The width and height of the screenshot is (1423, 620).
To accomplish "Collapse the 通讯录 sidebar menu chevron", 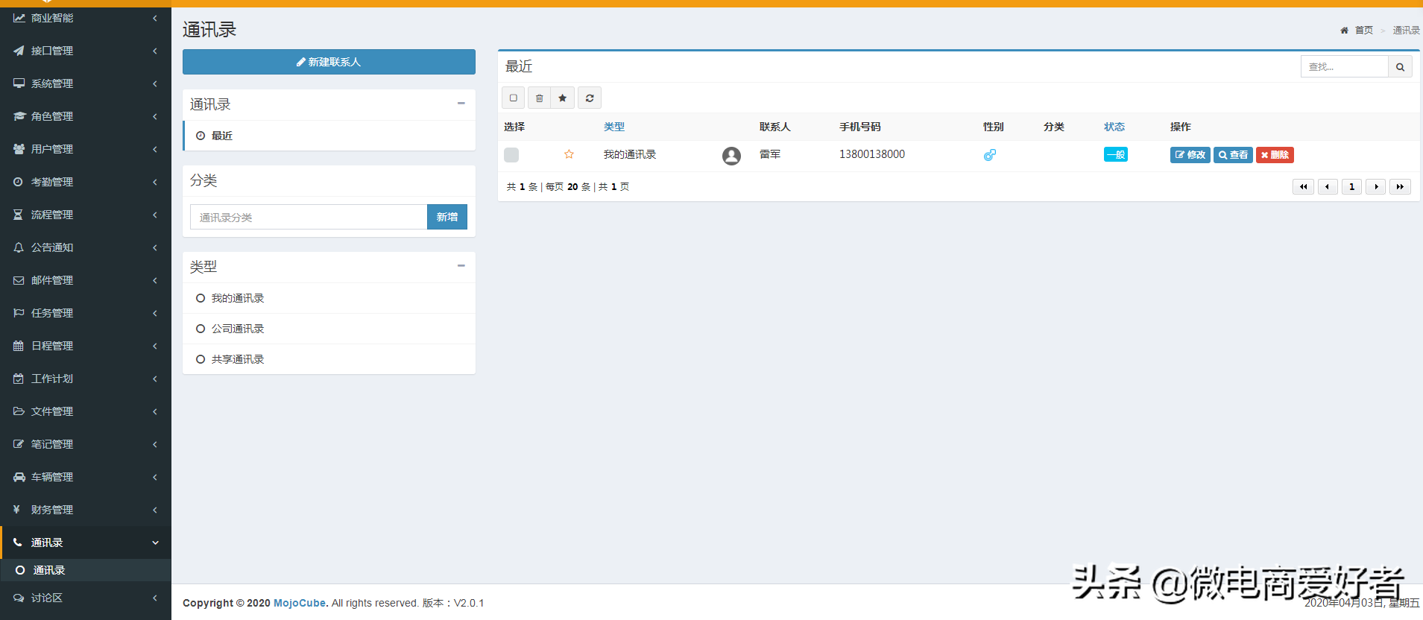I will 155,542.
